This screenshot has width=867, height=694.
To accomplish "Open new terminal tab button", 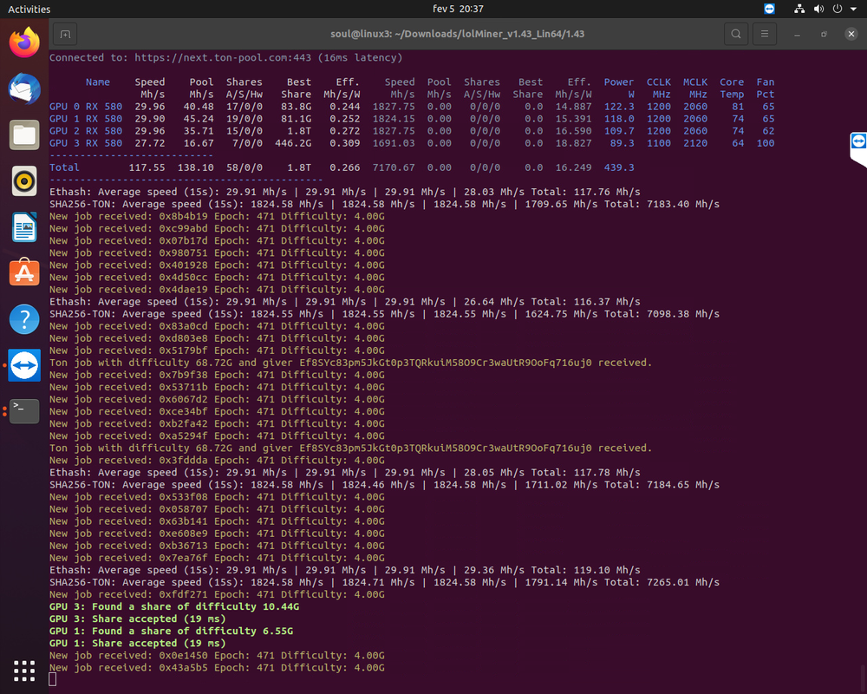I will click(x=65, y=34).
